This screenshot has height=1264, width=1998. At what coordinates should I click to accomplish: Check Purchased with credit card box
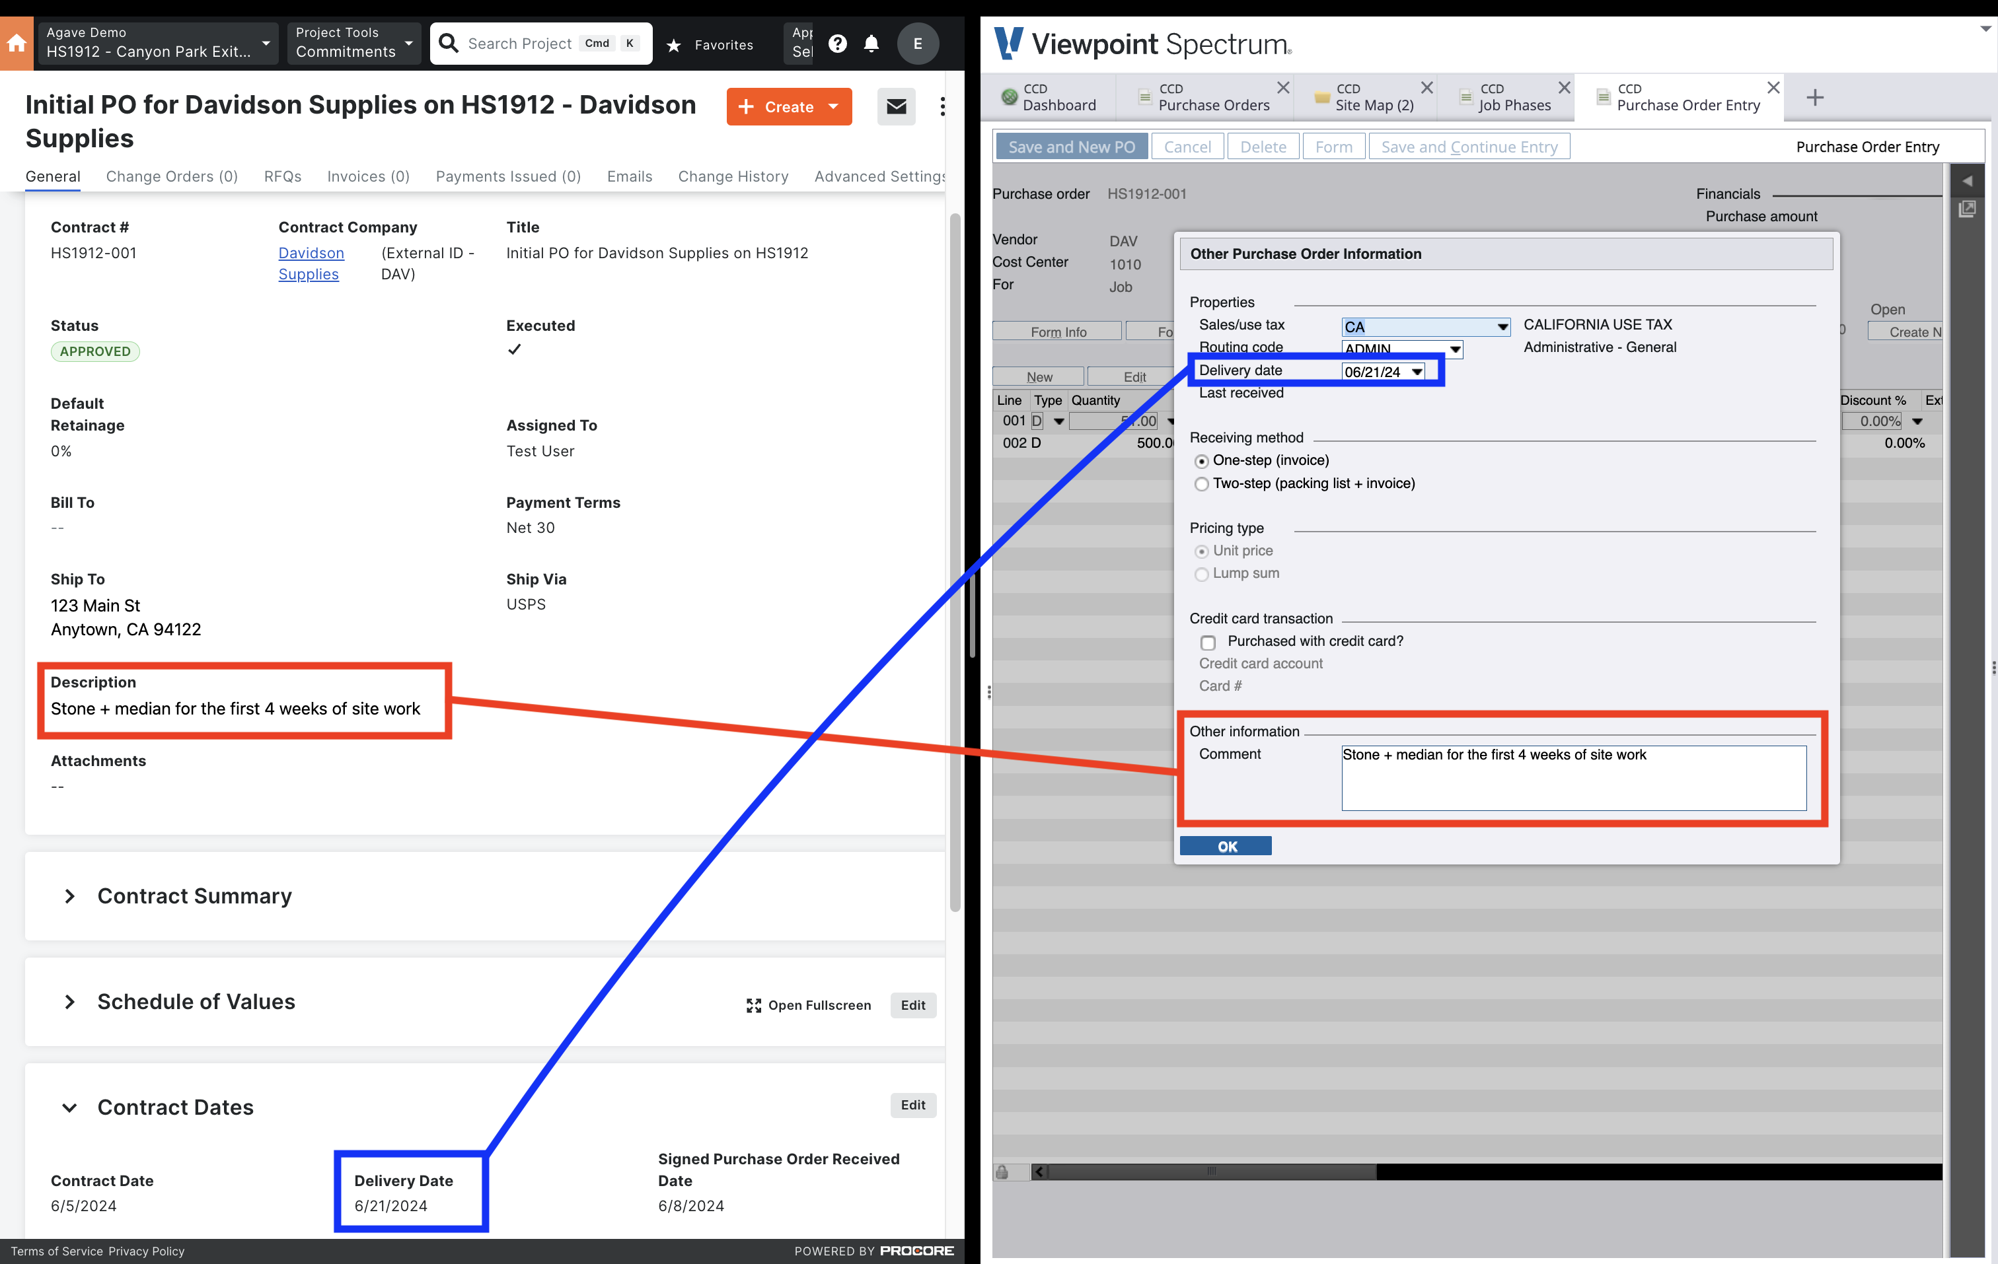(1208, 643)
